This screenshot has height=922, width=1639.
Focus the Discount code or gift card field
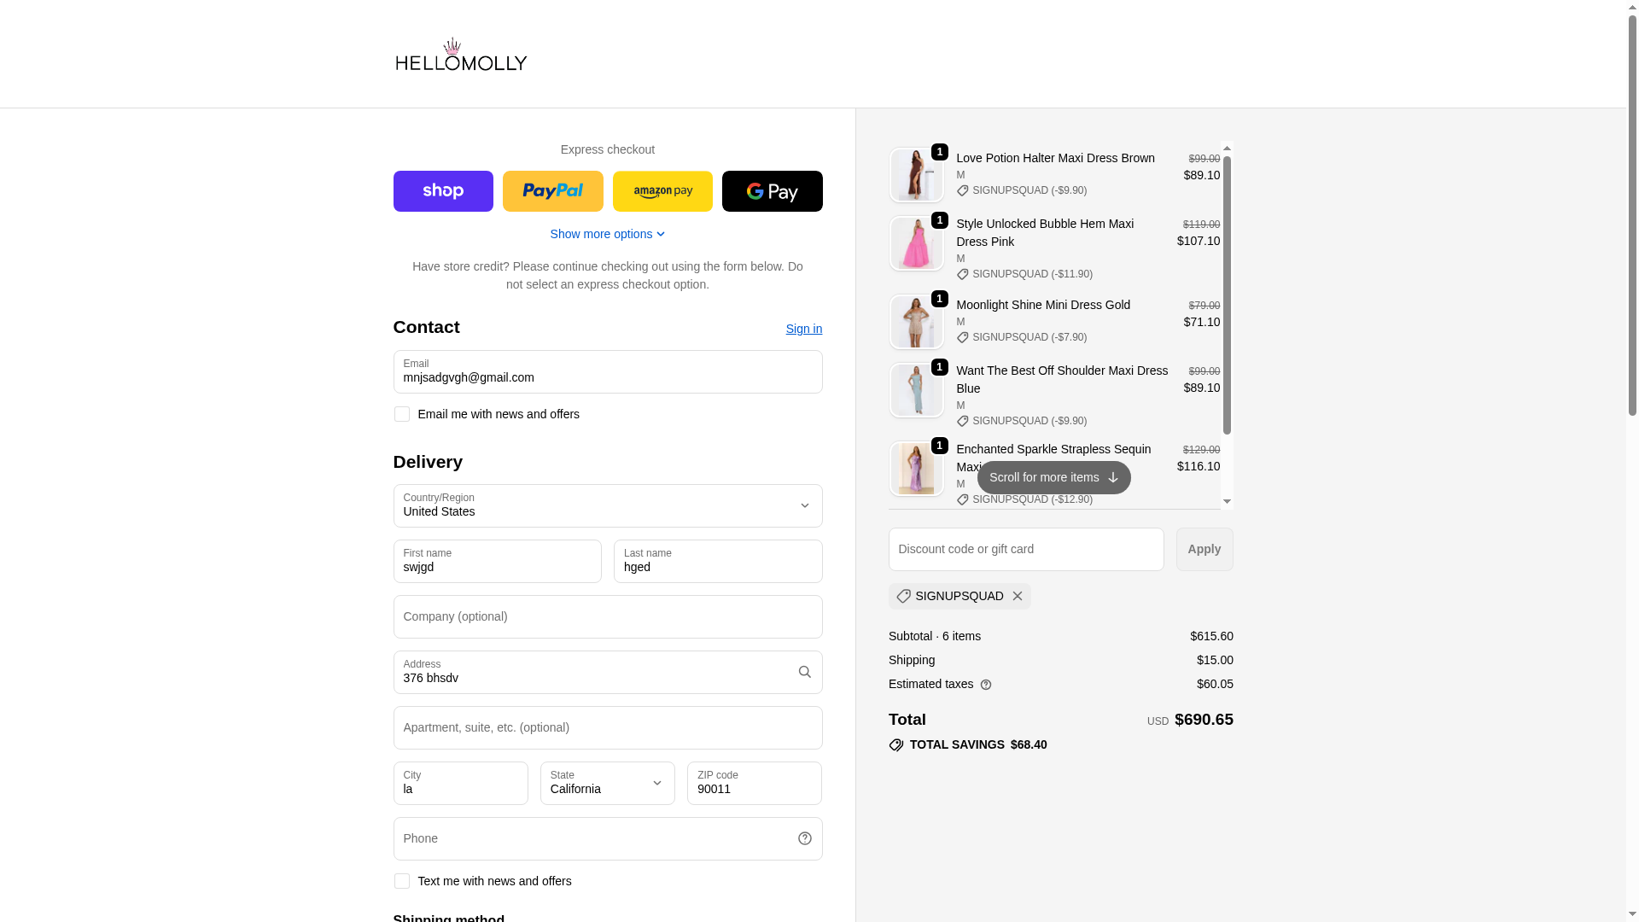1025,549
